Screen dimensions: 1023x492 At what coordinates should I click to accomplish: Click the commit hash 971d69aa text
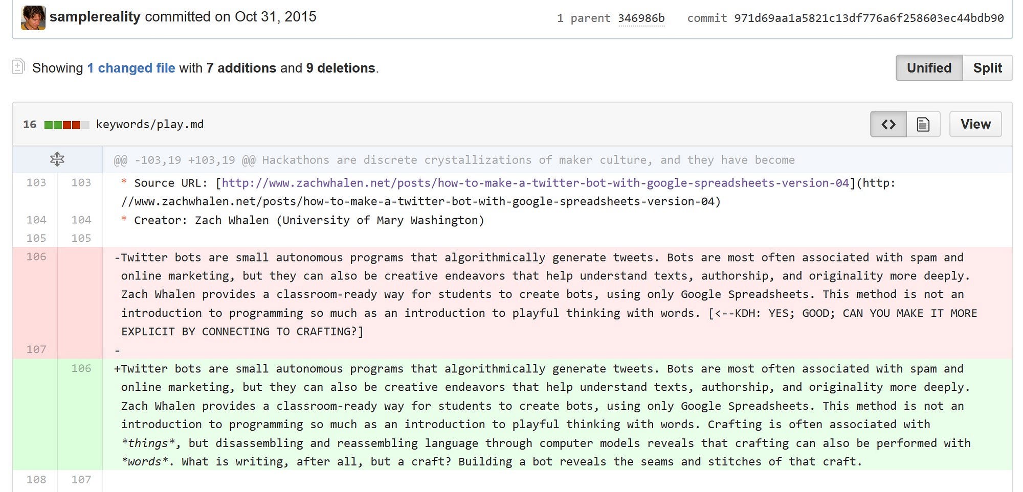click(869, 18)
